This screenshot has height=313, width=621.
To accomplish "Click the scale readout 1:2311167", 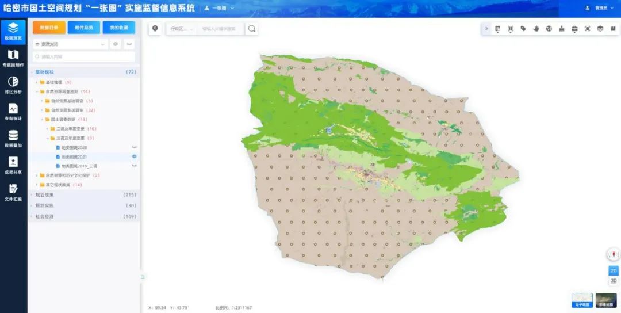I will click(x=233, y=307).
